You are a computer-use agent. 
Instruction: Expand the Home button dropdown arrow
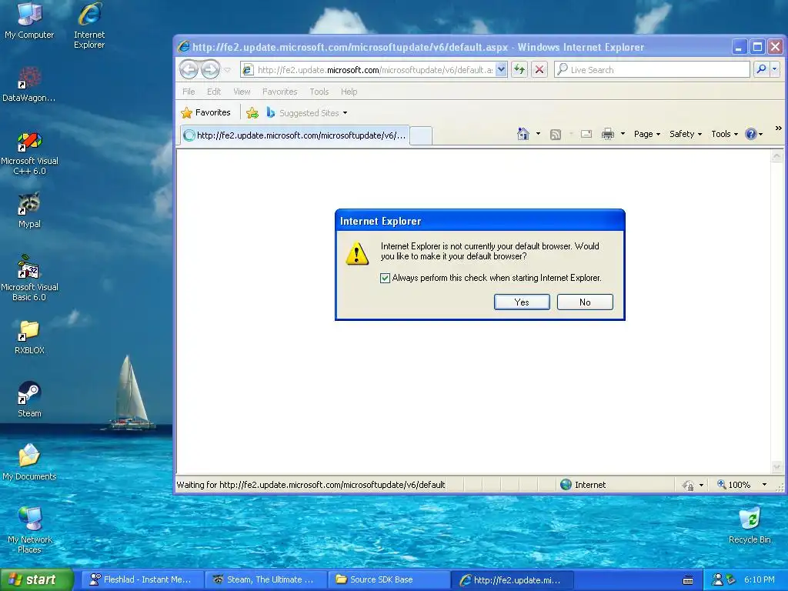[538, 134]
